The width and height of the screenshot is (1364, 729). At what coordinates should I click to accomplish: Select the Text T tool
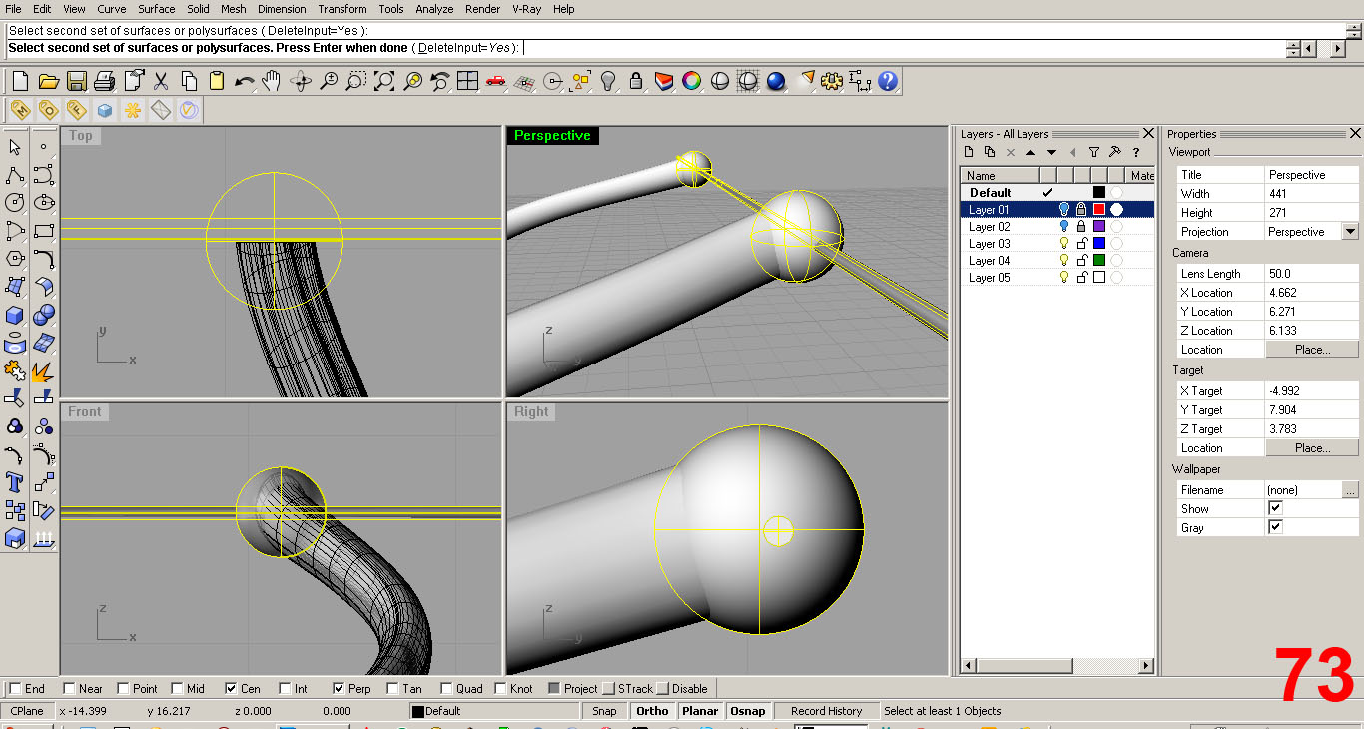click(15, 483)
